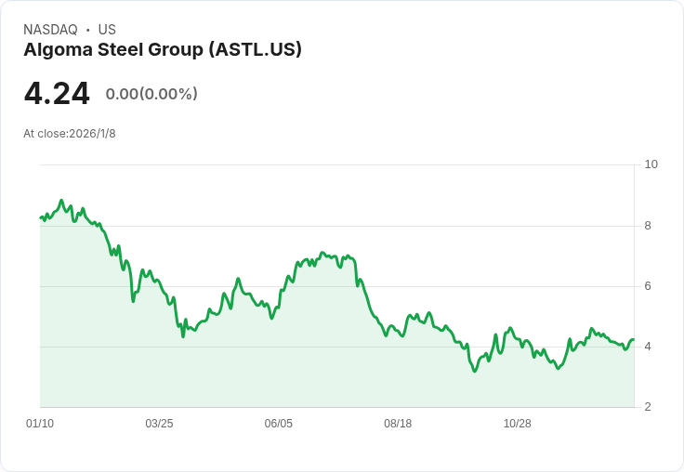
Task: Click the 10 value on the y-axis
Action: pyautogui.click(x=651, y=164)
